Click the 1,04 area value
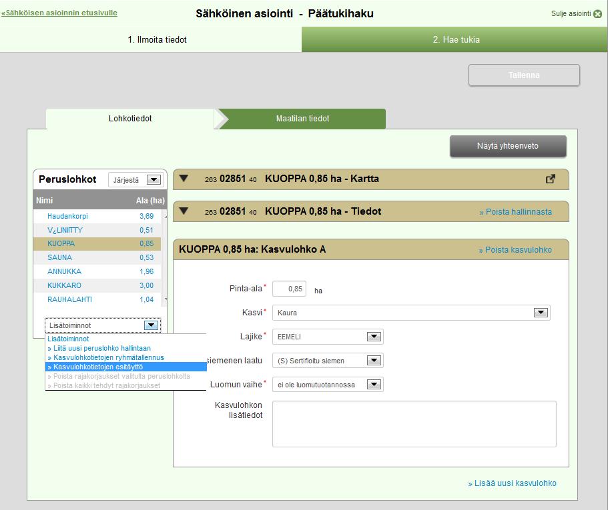 (x=147, y=299)
